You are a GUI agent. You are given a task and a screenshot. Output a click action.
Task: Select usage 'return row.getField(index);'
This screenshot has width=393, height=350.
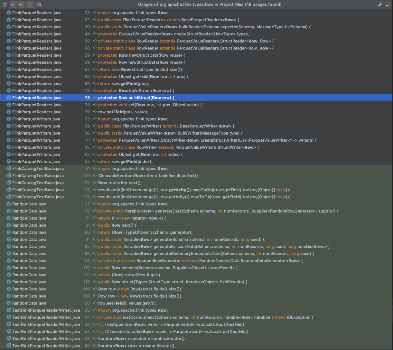tap(125, 162)
